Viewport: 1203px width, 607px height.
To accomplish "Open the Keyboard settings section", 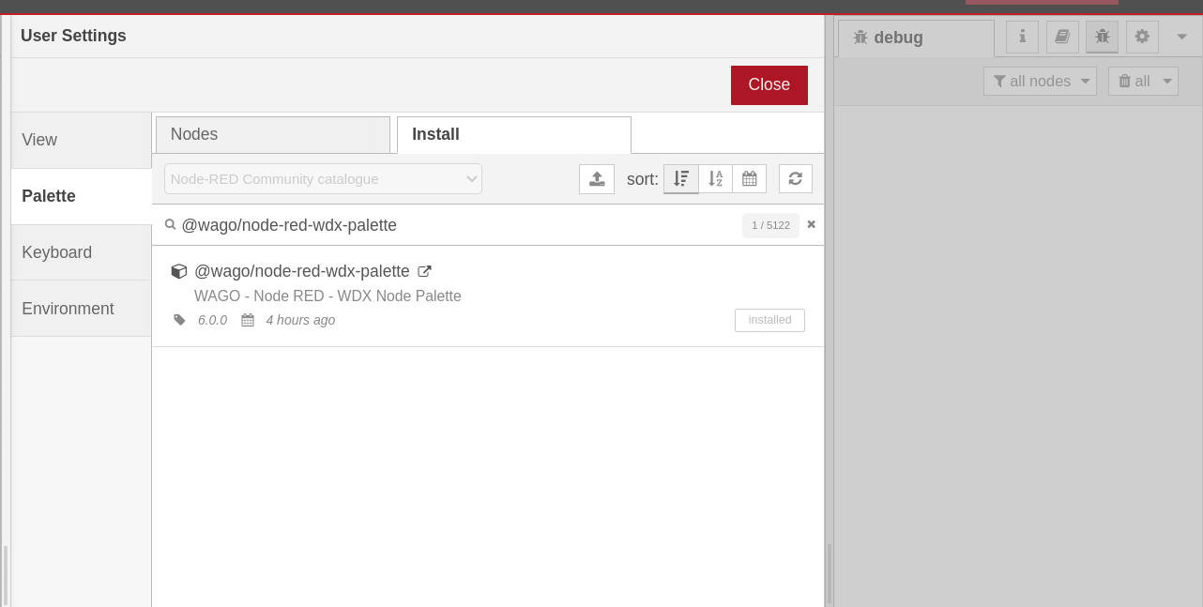I will click(x=81, y=252).
